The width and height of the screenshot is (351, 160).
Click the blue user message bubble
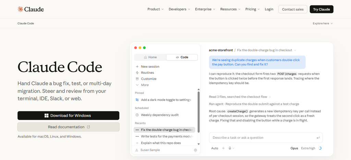click(x=257, y=62)
